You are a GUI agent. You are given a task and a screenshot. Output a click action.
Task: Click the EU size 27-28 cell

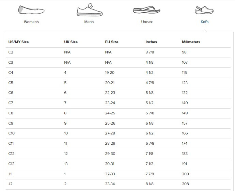point(110,133)
